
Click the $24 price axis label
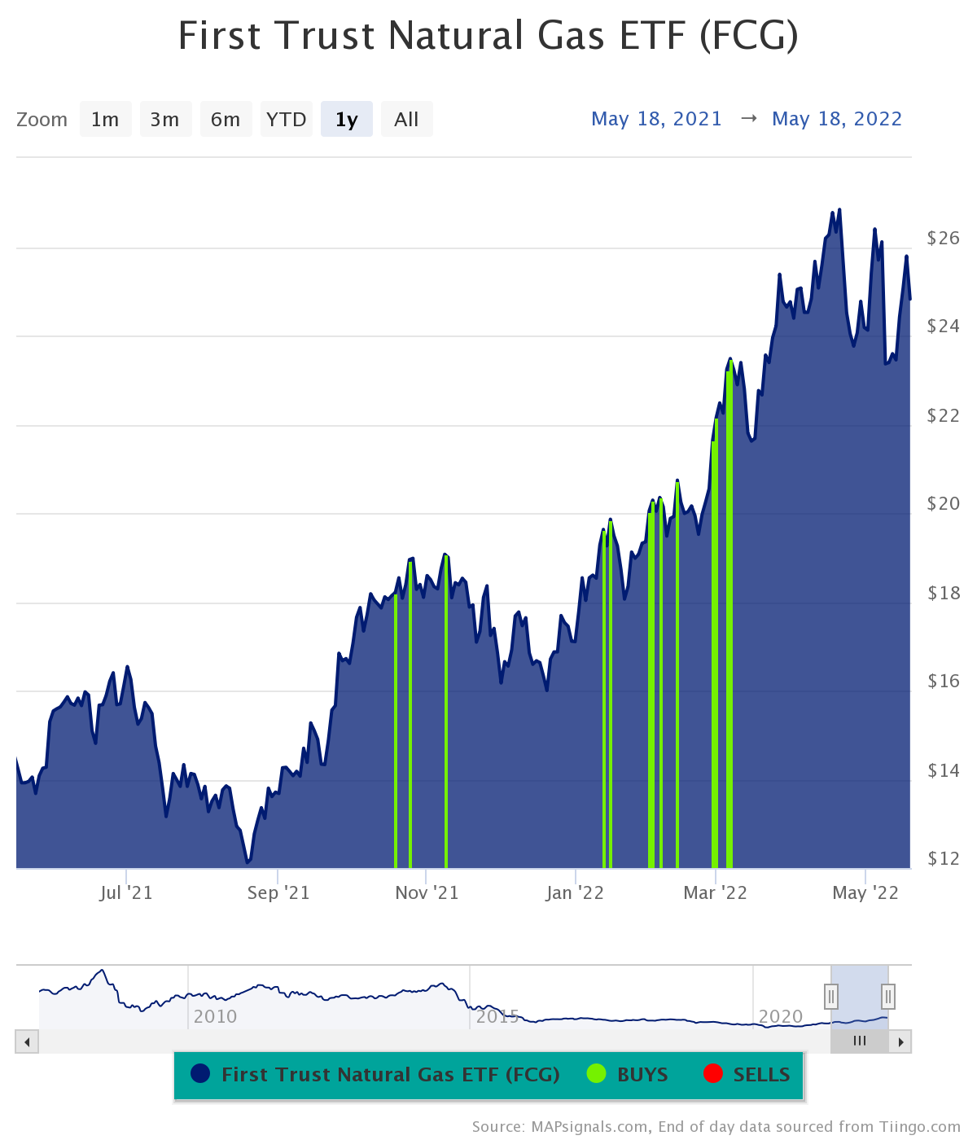click(944, 326)
